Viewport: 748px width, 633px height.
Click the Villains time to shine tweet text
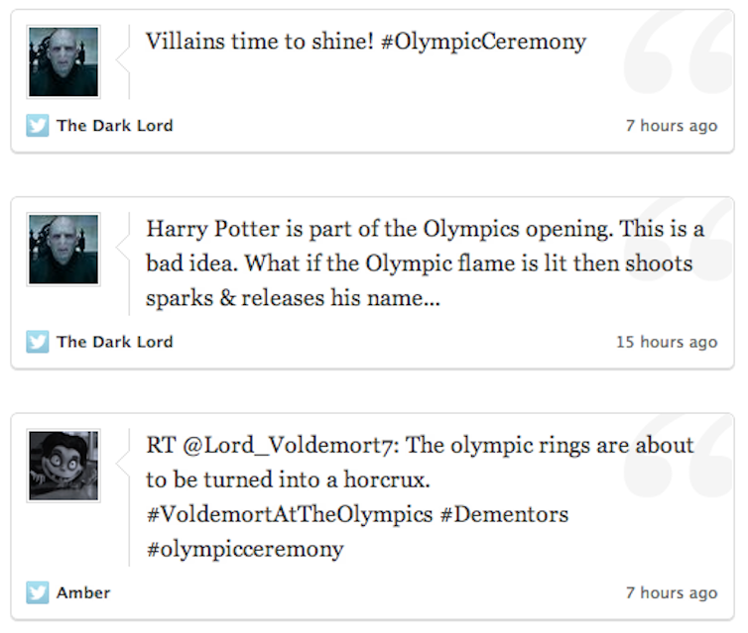pyautogui.click(x=366, y=42)
